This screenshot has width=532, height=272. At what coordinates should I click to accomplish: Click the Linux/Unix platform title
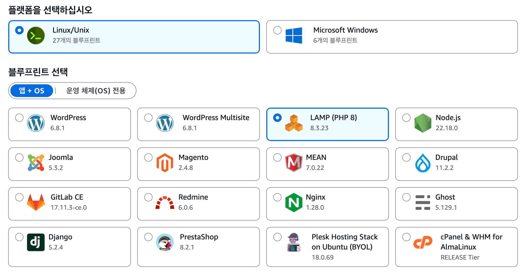tap(71, 30)
